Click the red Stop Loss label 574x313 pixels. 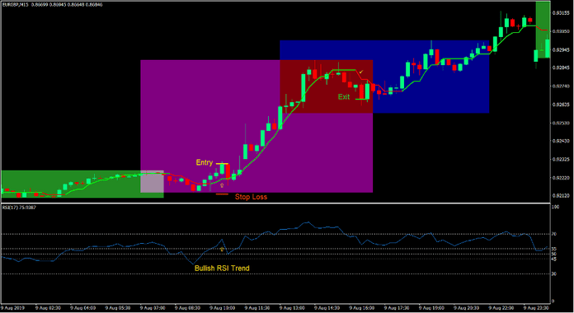click(251, 197)
